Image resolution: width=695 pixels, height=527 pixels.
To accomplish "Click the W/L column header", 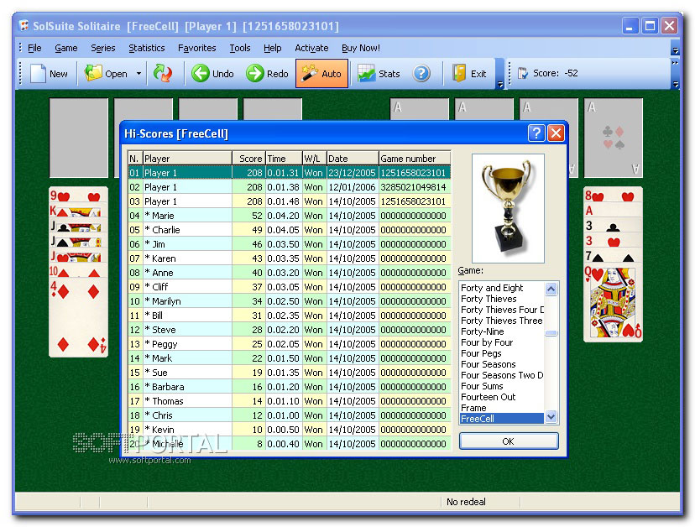I will (314, 159).
